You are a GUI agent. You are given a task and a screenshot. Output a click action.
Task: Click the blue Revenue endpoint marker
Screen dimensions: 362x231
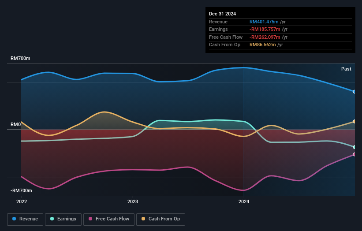355,92
